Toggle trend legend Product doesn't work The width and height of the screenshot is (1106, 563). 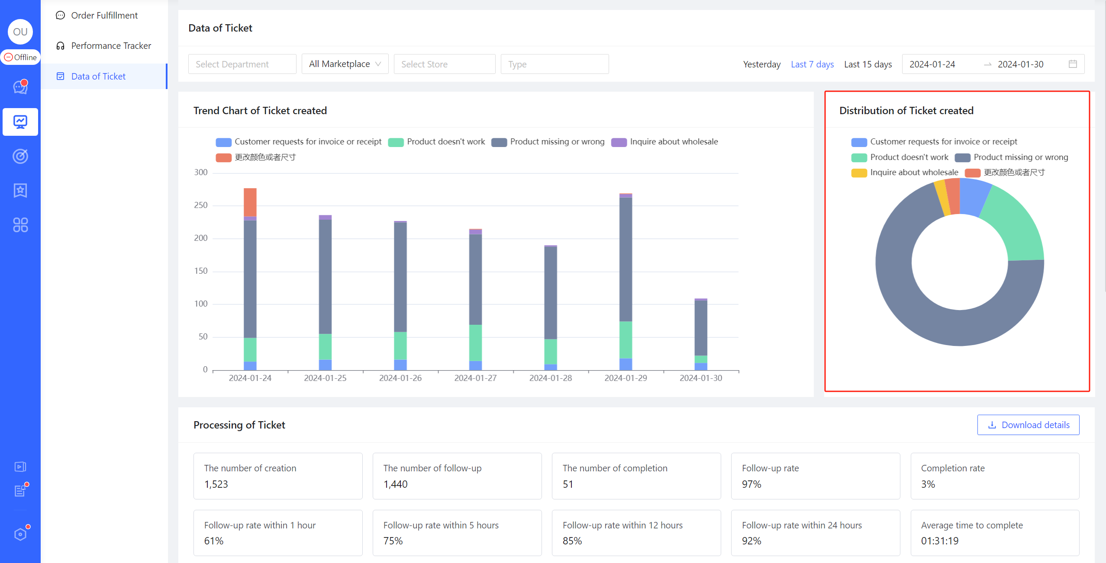436,142
